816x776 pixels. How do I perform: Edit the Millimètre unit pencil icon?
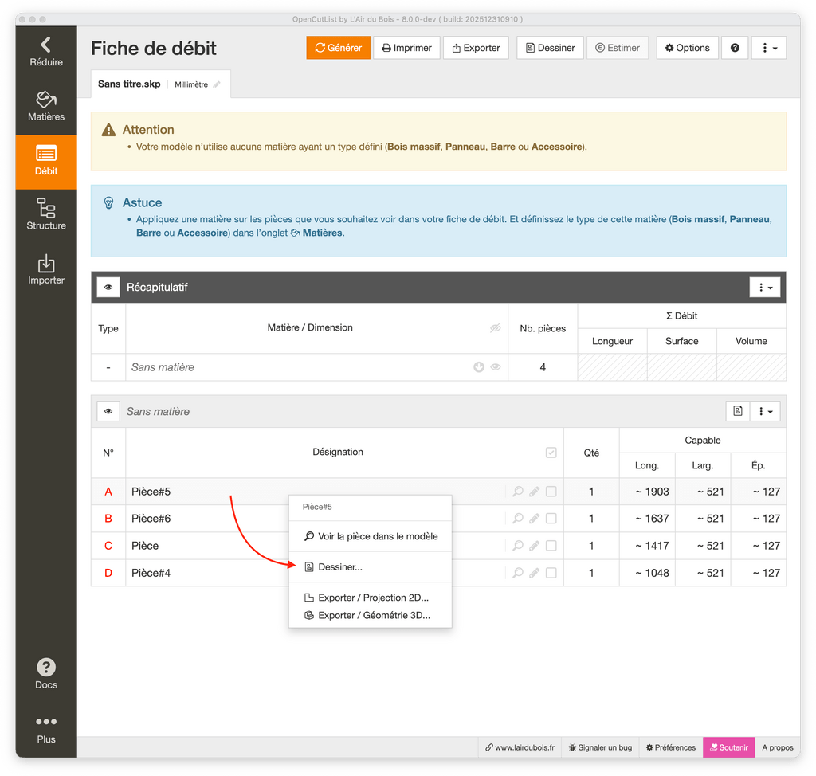coord(217,84)
